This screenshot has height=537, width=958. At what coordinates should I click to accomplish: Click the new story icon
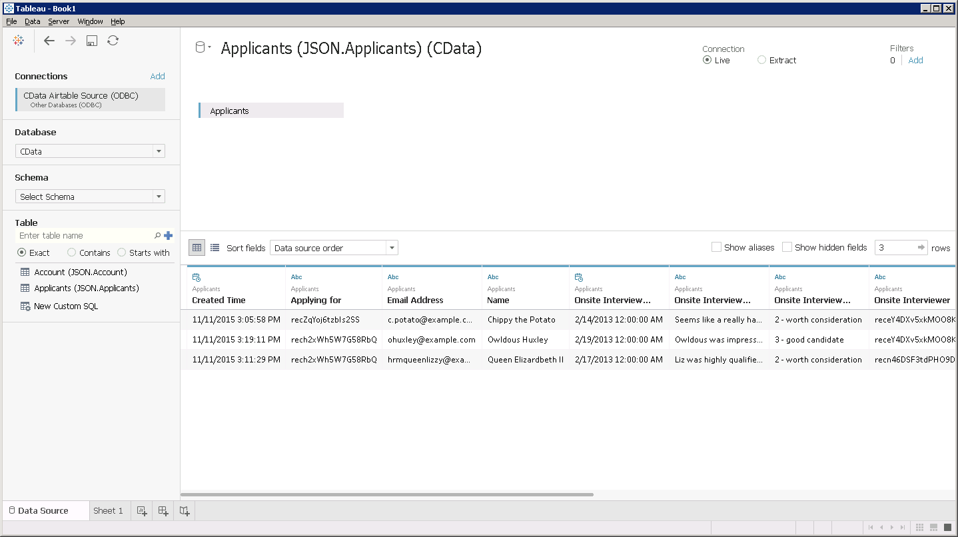coord(185,511)
